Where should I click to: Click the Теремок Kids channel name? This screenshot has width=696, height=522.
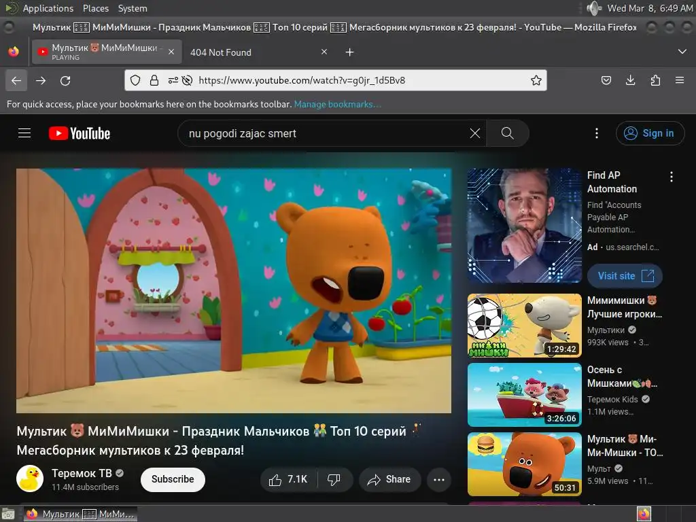(612, 400)
